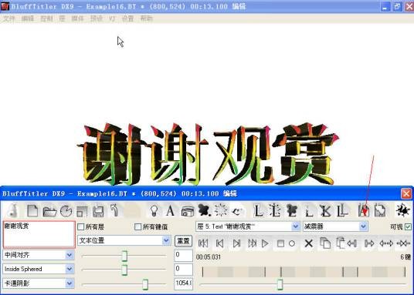The height and width of the screenshot is (295, 414).
Task: Click the timeline position slider handle
Action: tap(280, 284)
